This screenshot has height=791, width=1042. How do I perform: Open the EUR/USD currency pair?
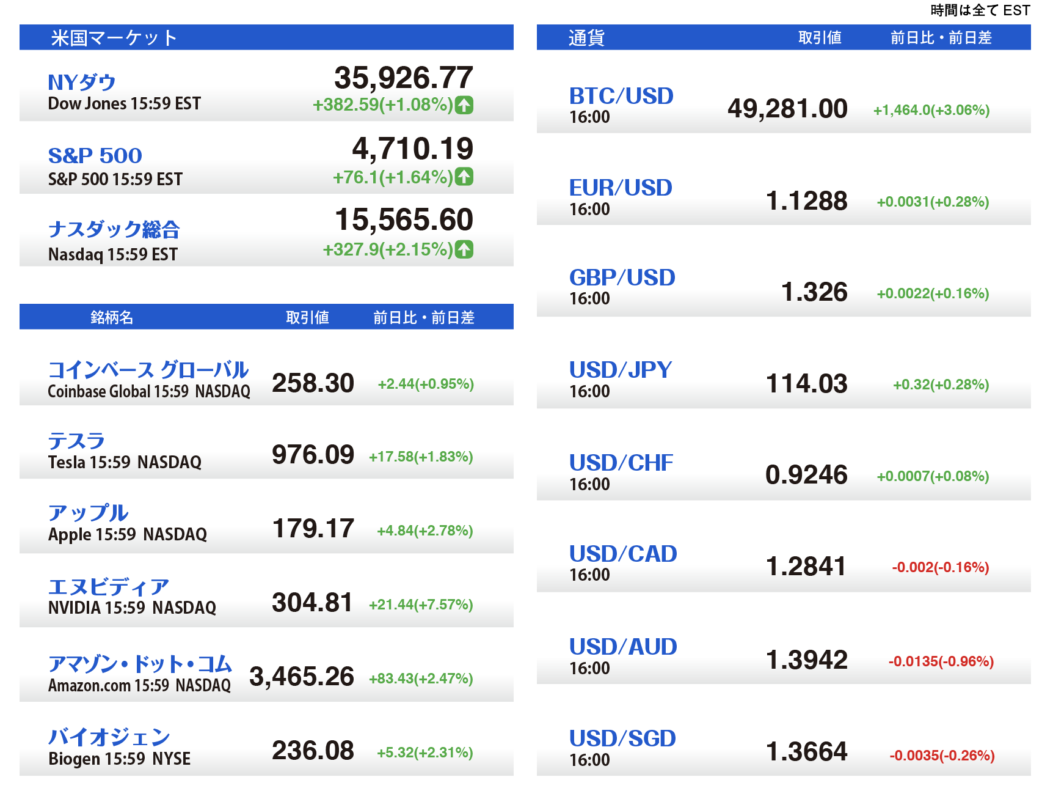pos(621,188)
